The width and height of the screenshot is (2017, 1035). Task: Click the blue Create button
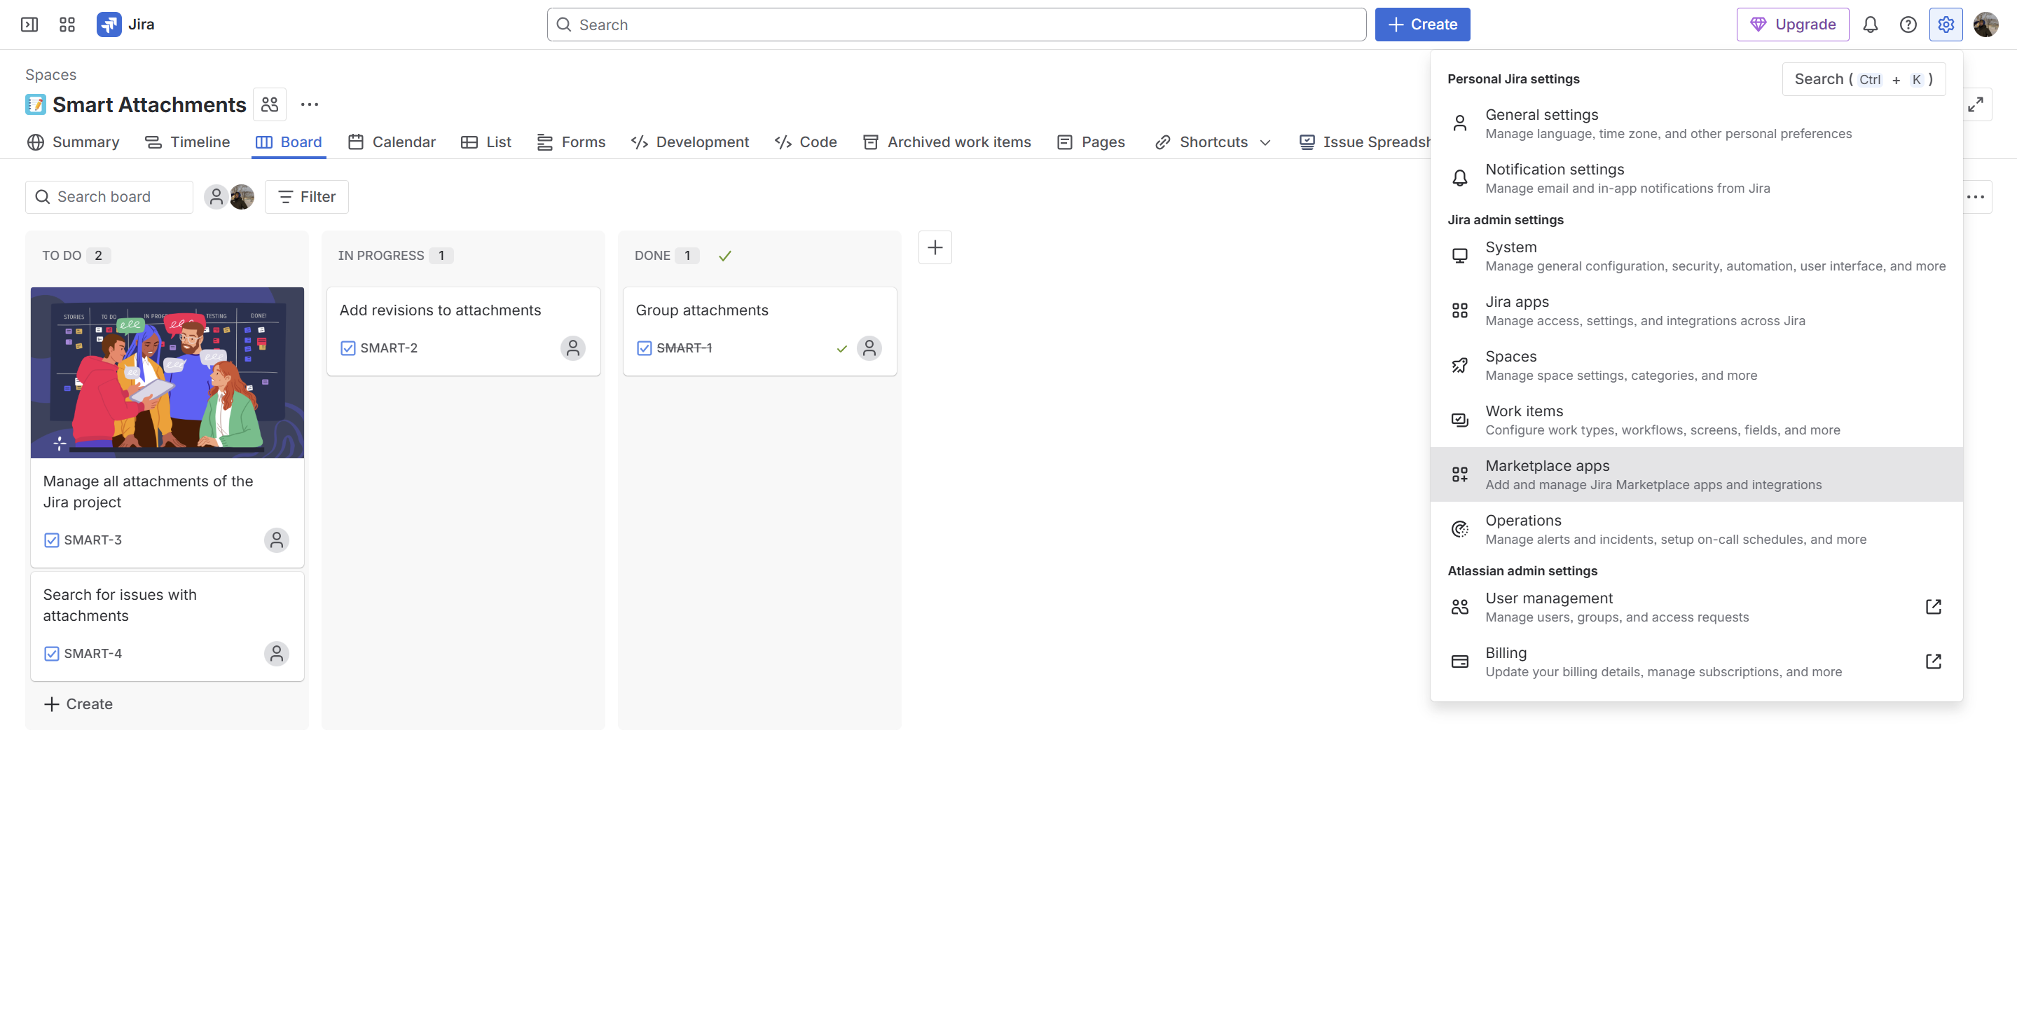(1422, 25)
